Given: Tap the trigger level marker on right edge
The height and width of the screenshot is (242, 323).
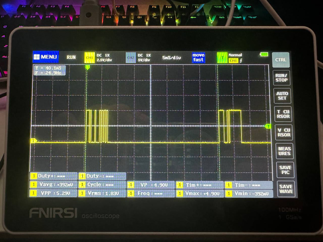Looking at the screenshot, I should click(x=268, y=126).
